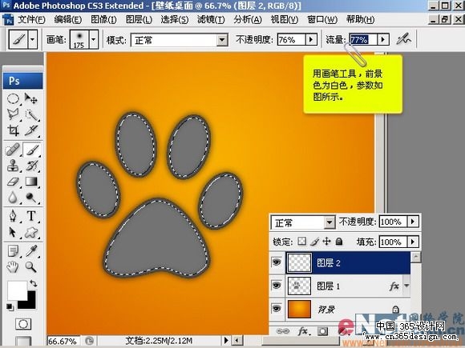
Task: Enable the airbrush option in options bar
Action: pyautogui.click(x=403, y=39)
